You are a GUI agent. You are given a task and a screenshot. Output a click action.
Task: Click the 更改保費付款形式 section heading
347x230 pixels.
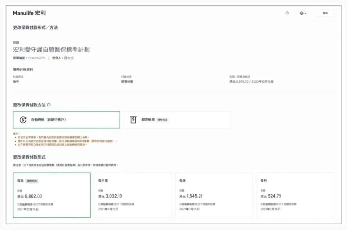(x=29, y=157)
